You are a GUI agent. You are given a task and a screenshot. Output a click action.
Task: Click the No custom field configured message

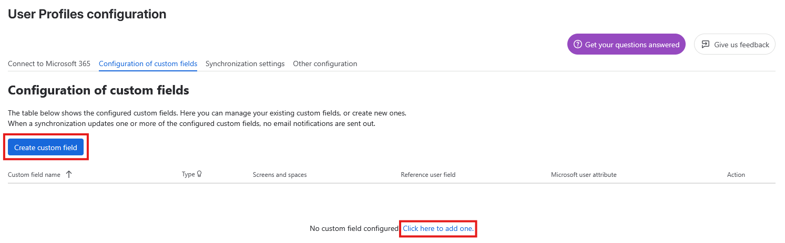coord(354,229)
